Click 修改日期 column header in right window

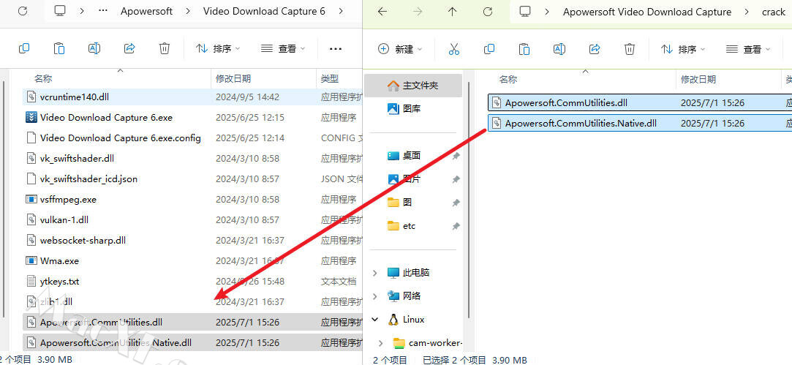[698, 80]
